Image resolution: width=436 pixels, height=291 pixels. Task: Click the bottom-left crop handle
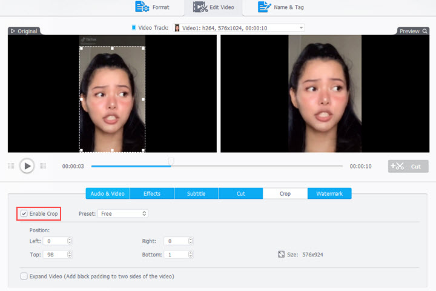[x=81, y=150]
